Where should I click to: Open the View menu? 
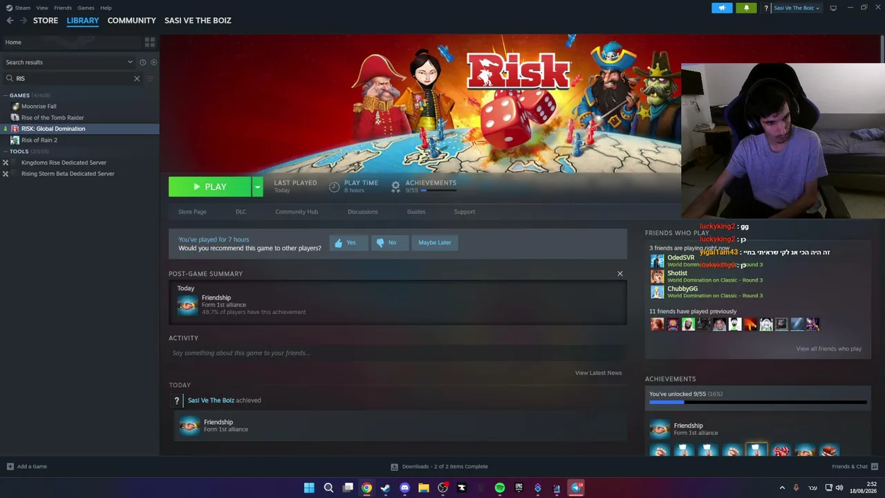pos(42,8)
